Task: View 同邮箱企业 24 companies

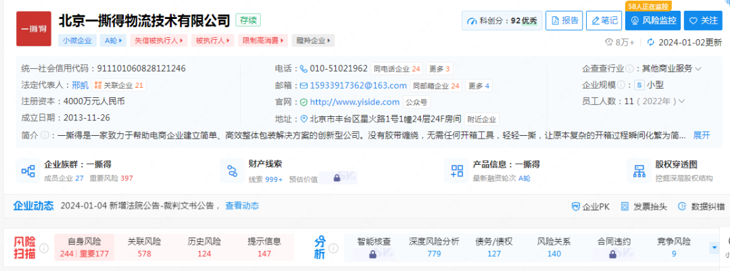Action: 436,86
